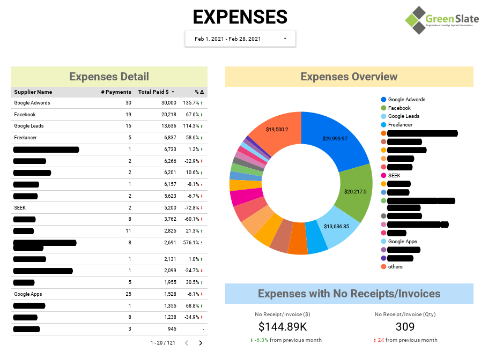481x359 pixels.
Task: Click the -72.8% change value
Action: [x=192, y=207]
